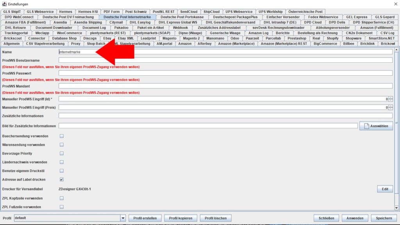Click Bild für Zusätzliche Informationen field
Image resolution: width=400 pixels, height=225 pixels.
click(x=208, y=126)
